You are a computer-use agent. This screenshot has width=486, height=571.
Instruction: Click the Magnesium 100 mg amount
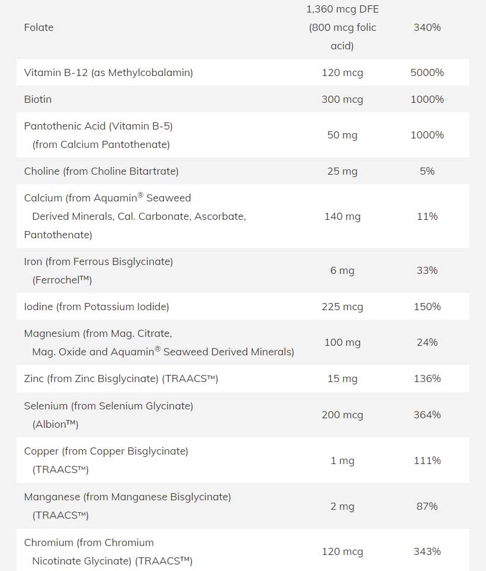click(342, 342)
